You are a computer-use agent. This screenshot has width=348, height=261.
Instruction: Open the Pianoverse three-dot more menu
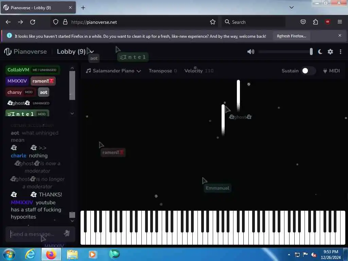pyautogui.click(x=341, y=52)
